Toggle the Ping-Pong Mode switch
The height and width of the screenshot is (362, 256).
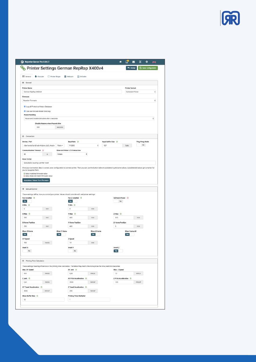[141, 145]
